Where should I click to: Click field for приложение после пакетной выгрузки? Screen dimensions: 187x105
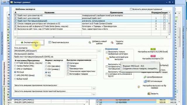53,94
